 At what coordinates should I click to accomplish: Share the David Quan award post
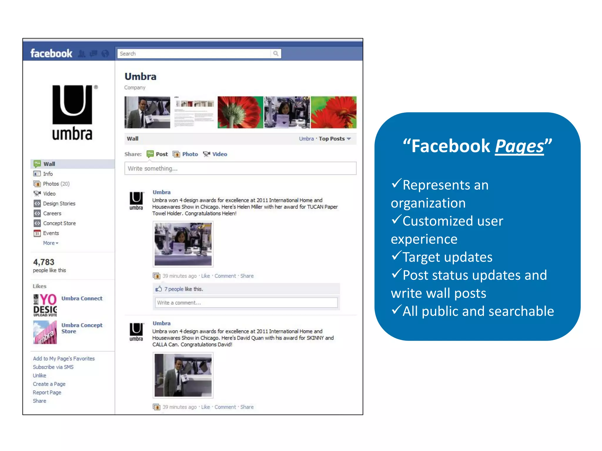pos(247,407)
